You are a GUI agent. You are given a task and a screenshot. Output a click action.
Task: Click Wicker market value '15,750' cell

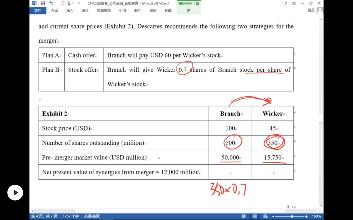[x=273, y=157]
